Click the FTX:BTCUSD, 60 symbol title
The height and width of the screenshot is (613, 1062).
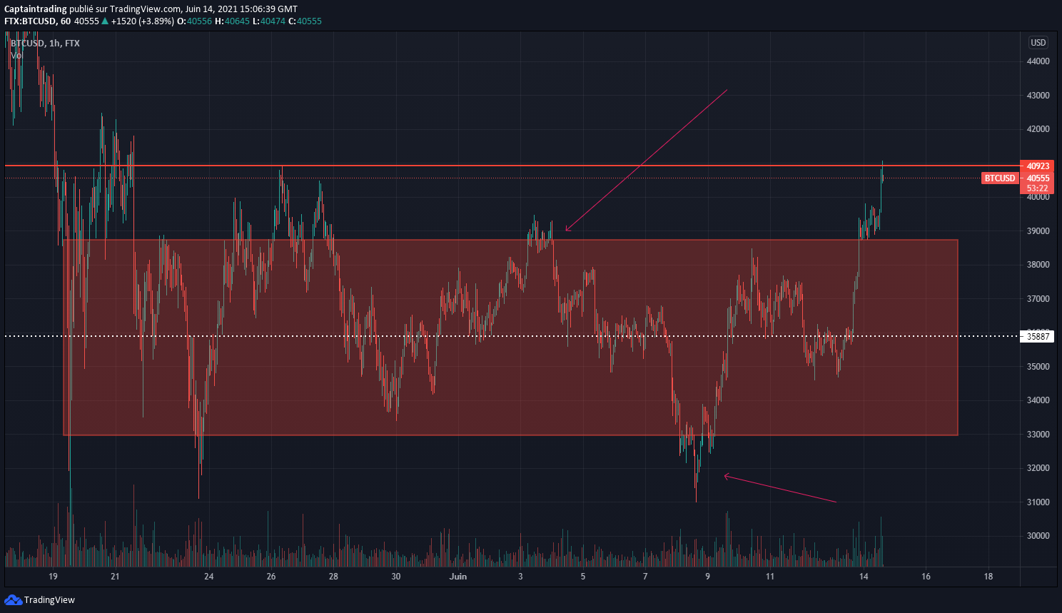(x=37, y=21)
